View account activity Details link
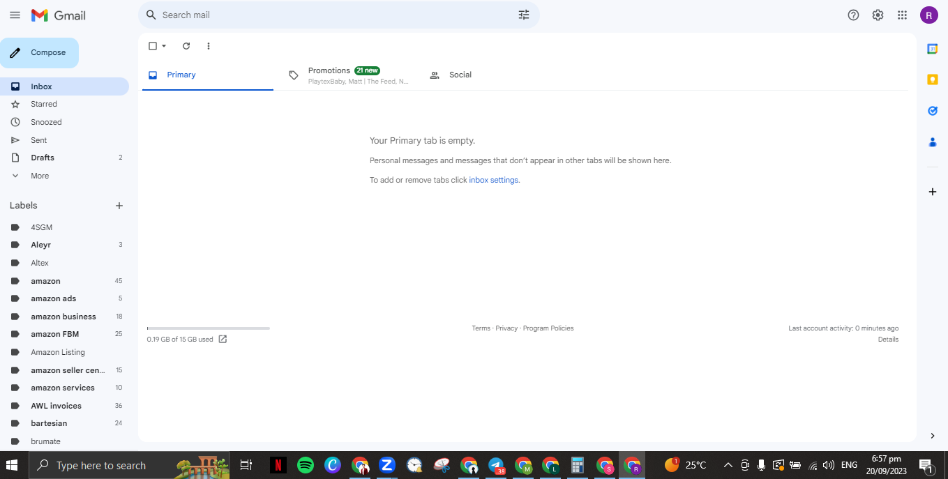The height and width of the screenshot is (479, 948). click(888, 340)
